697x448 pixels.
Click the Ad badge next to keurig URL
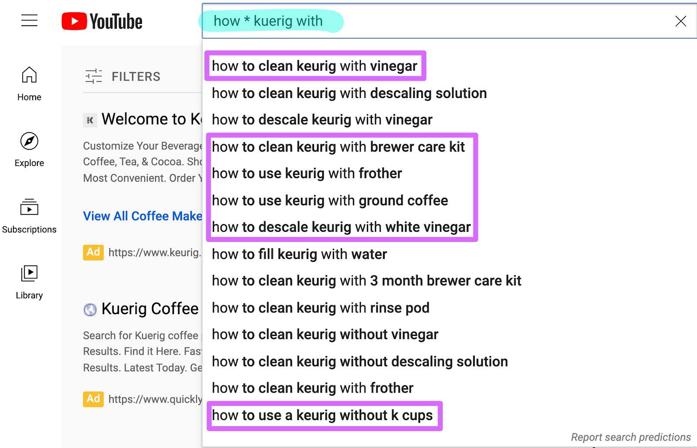(x=93, y=252)
